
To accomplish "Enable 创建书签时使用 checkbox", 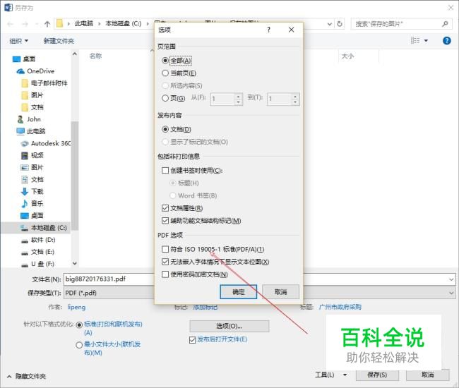I will click(x=165, y=170).
